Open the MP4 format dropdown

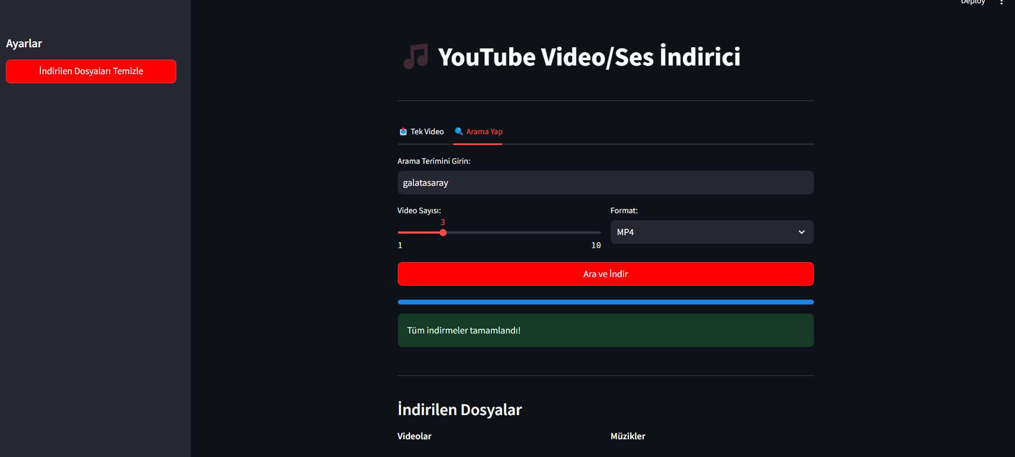712,232
